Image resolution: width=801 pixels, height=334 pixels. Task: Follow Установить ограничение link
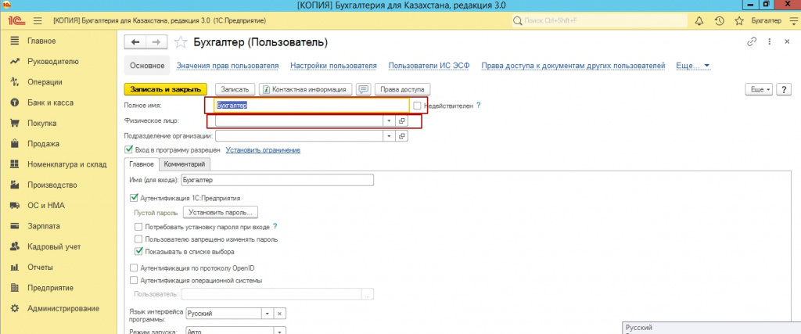point(263,150)
